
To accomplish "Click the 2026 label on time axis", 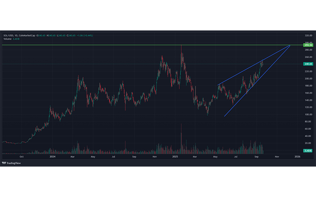I will click(x=297, y=157).
